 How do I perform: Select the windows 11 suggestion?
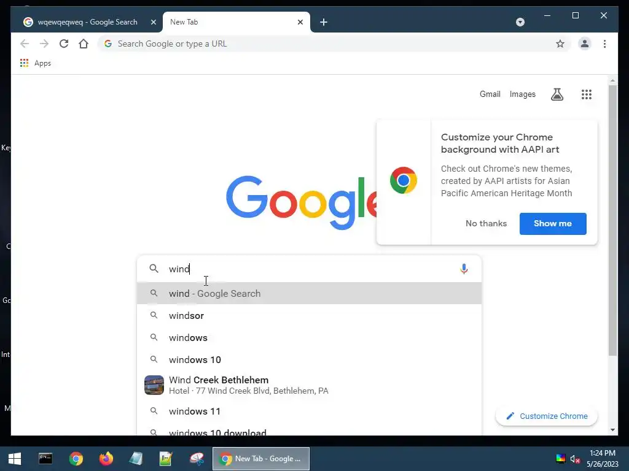tap(309, 412)
